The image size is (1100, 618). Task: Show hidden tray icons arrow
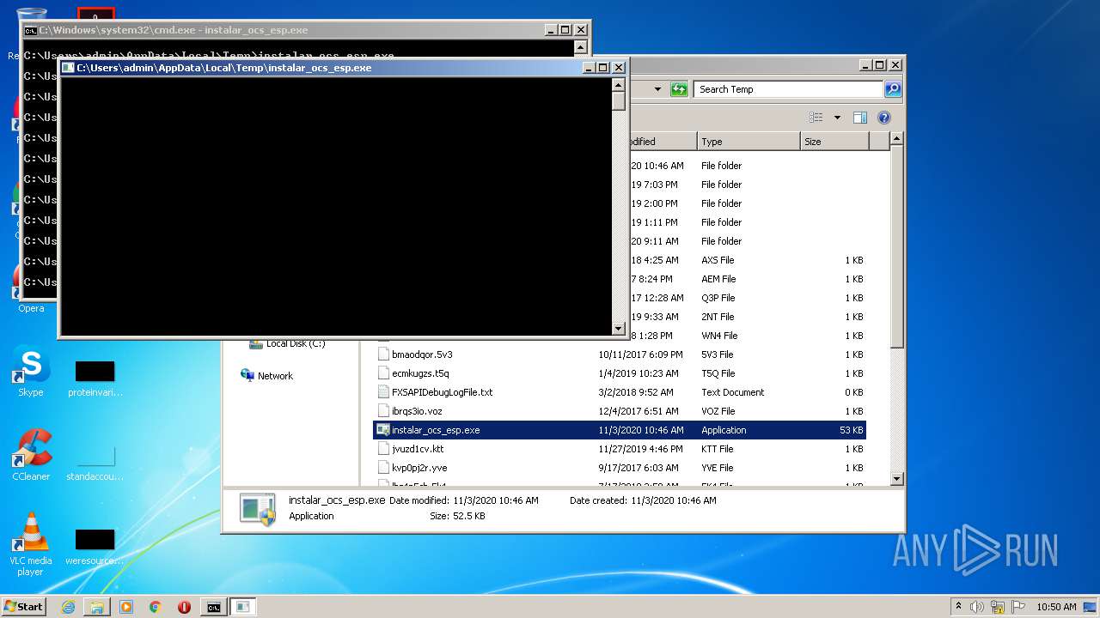959,606
